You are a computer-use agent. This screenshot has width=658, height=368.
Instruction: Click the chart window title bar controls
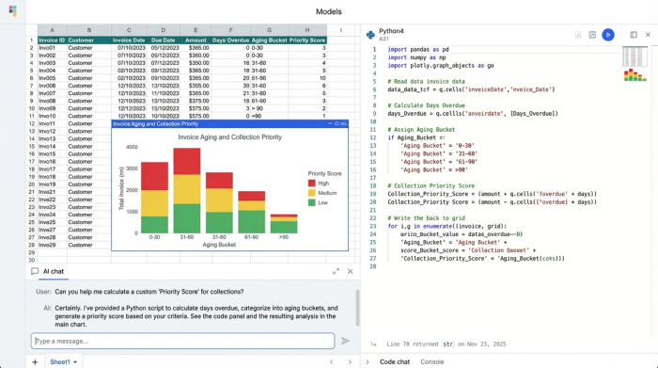tap(337, 123)
